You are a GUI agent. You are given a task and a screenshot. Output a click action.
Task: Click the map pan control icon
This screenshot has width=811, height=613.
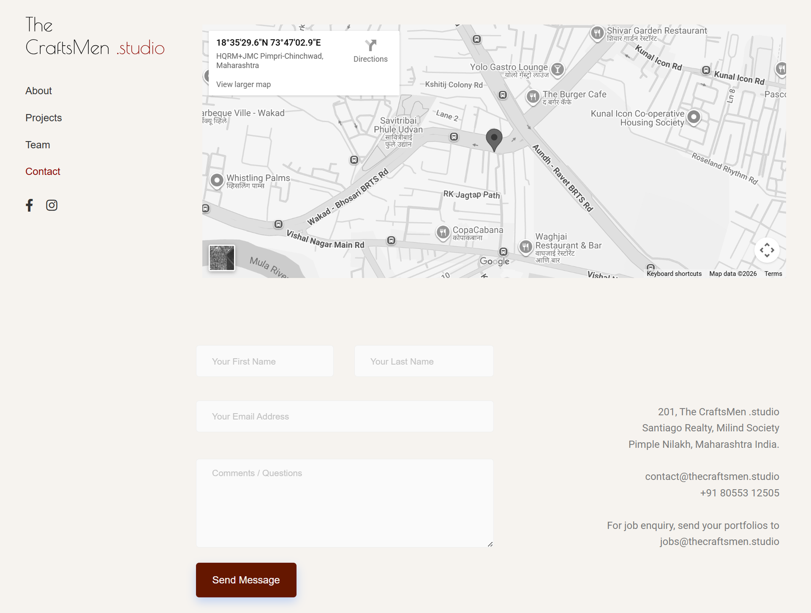767,250
